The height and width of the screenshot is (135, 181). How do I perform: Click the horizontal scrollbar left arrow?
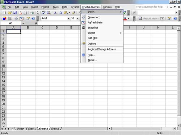pyautogui.click(x=109, y=129)
